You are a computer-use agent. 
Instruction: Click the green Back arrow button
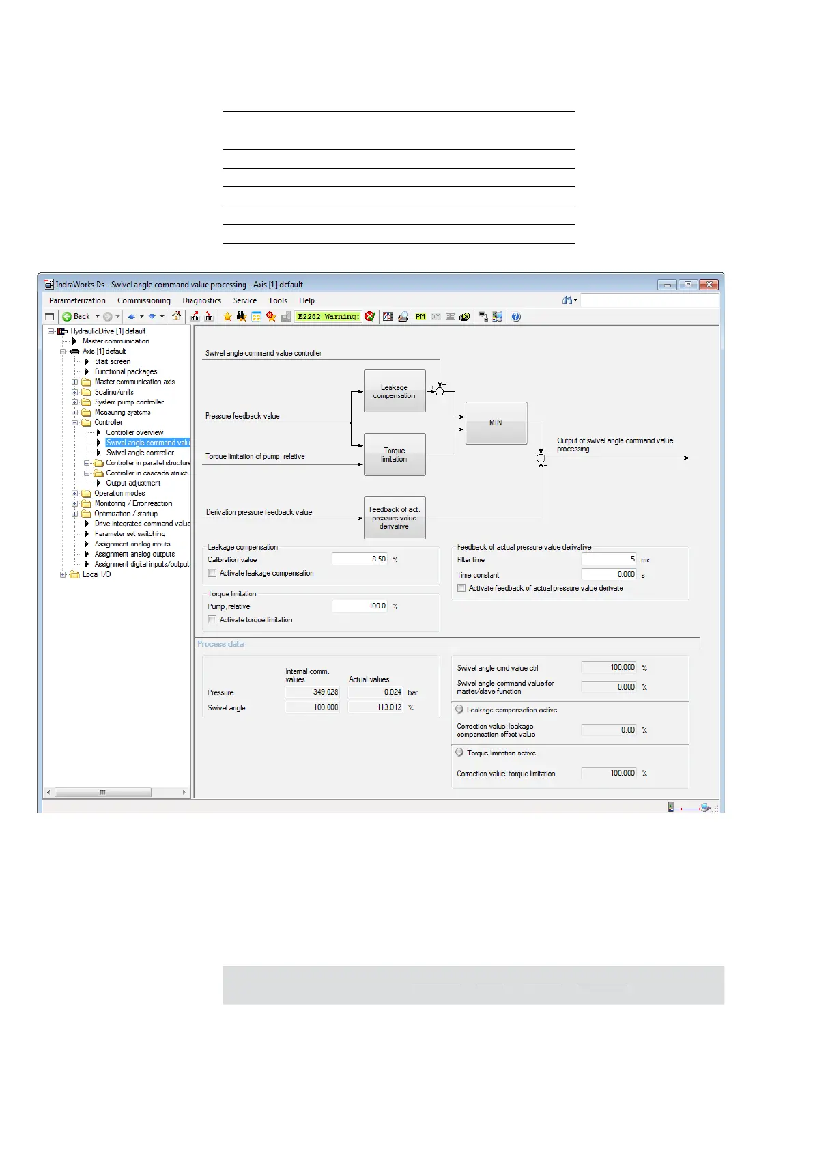pos(68,316)
